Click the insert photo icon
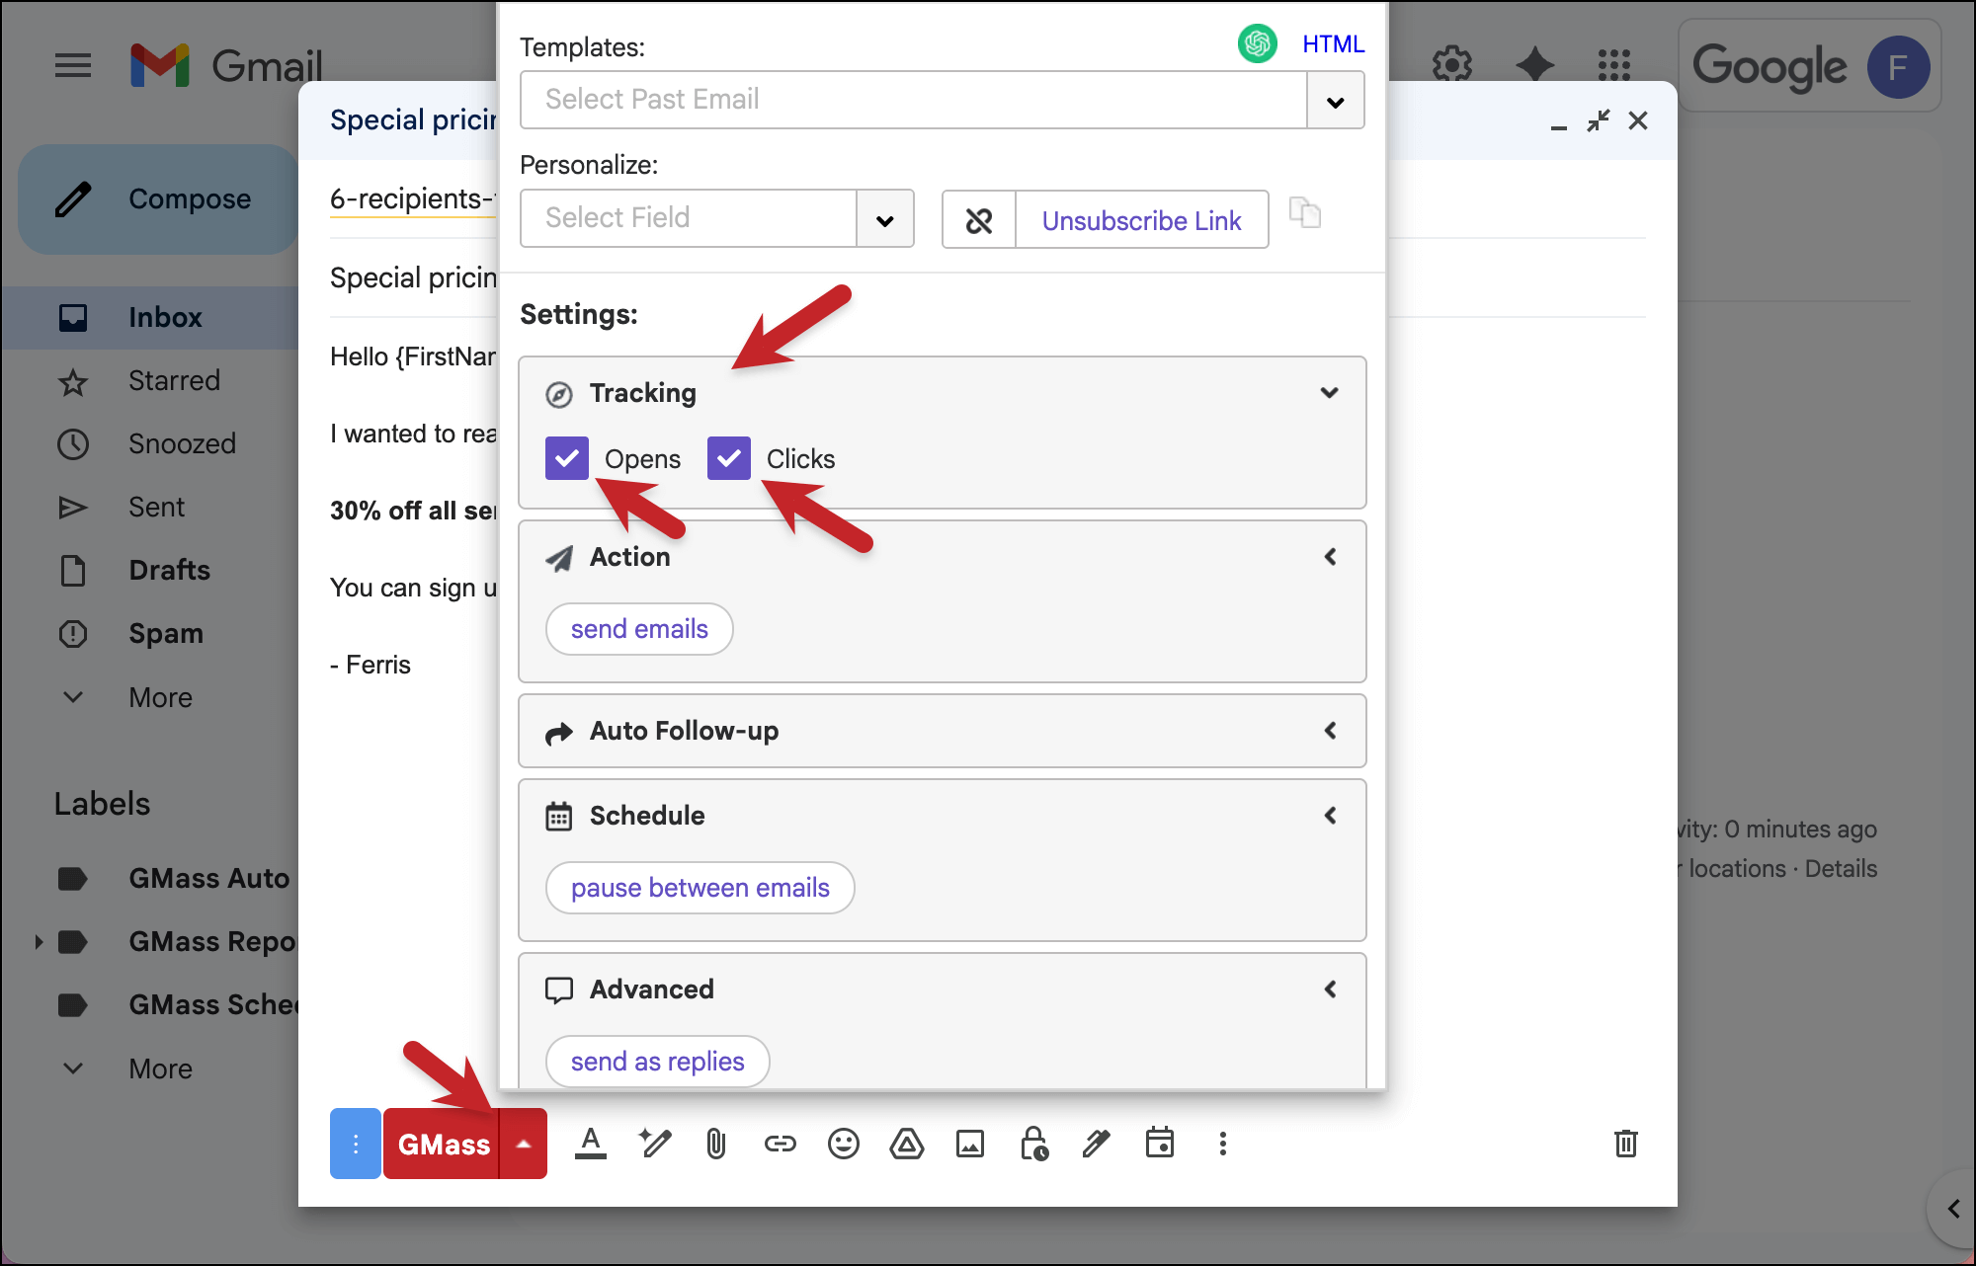Viewport: 1976px width, 1266px height. coord(969,1144)
